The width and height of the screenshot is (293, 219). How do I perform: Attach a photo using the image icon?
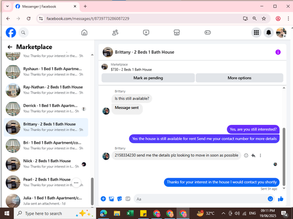111,199
